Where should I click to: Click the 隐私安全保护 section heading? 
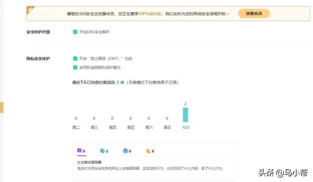(38, 59)
